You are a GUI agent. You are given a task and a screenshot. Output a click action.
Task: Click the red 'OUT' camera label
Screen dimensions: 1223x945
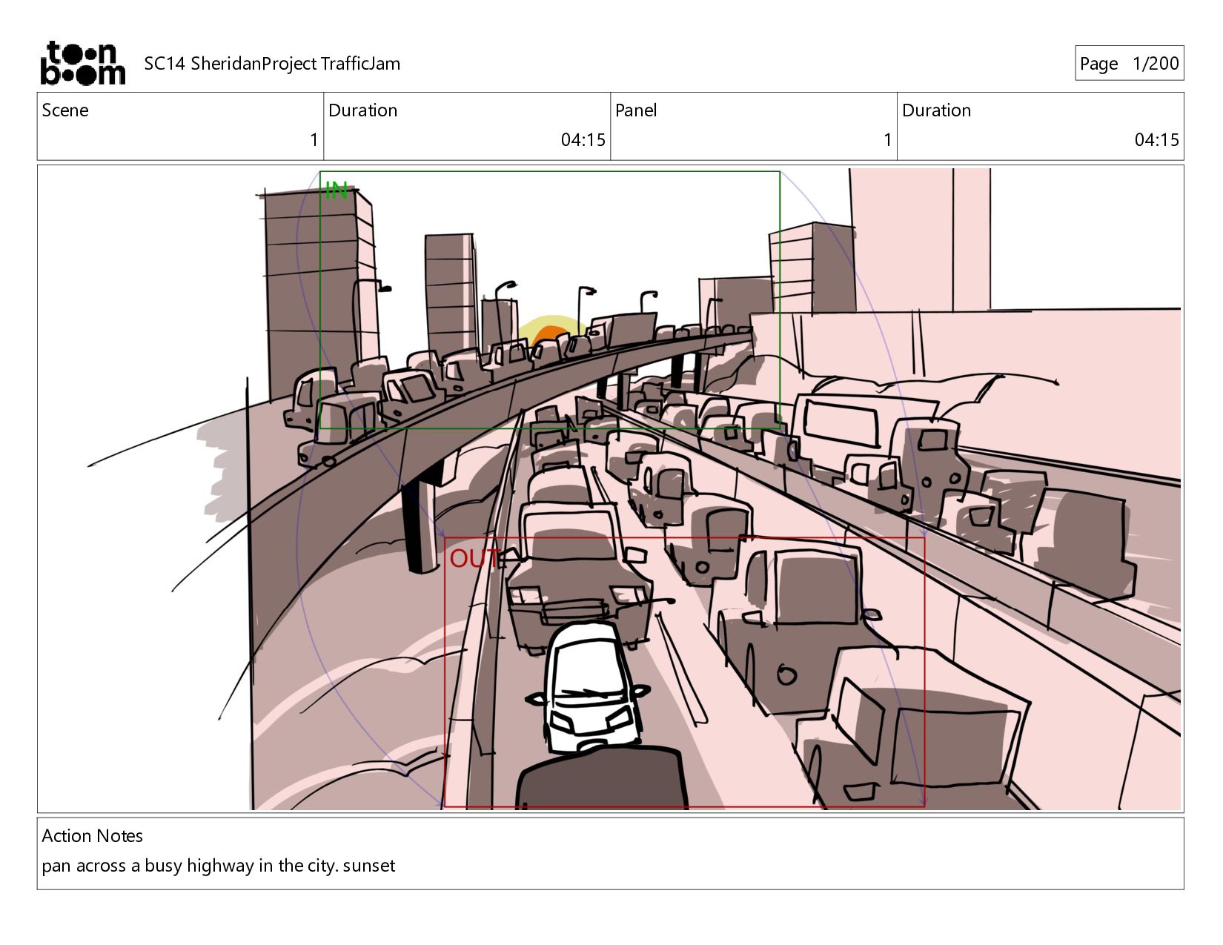click(x=475, y=558)
